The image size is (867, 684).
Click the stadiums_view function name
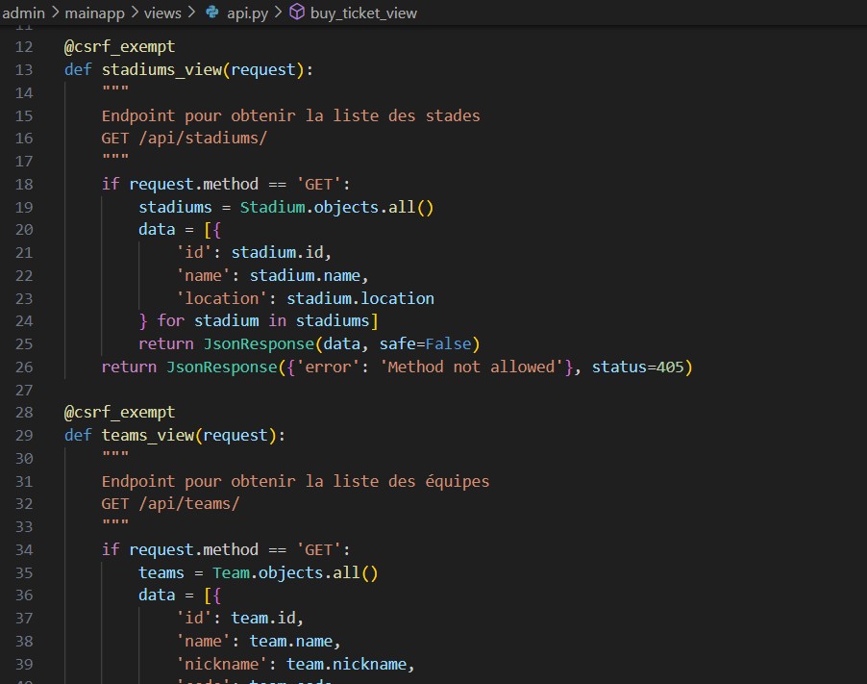[x=161, y=69]
